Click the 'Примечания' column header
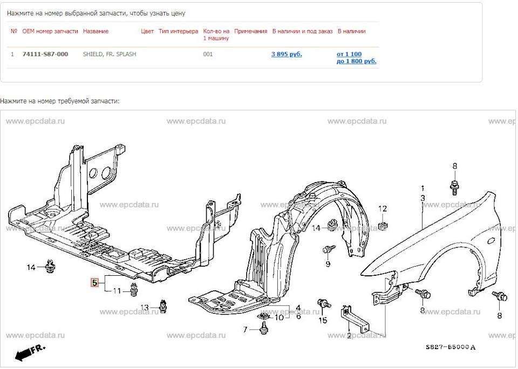The height and width of the screenshot is (369, 518). pyautogui.click(x=251, y=31)
